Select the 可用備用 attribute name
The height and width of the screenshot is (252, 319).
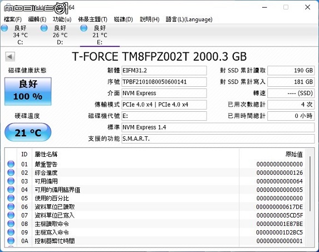pos(46,181)
